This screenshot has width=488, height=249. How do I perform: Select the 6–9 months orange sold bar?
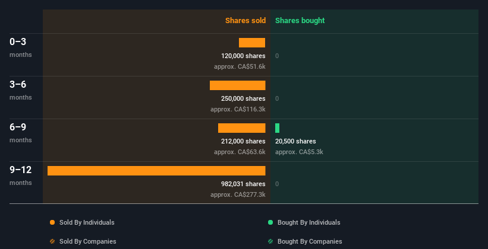[x=242, y=128]
